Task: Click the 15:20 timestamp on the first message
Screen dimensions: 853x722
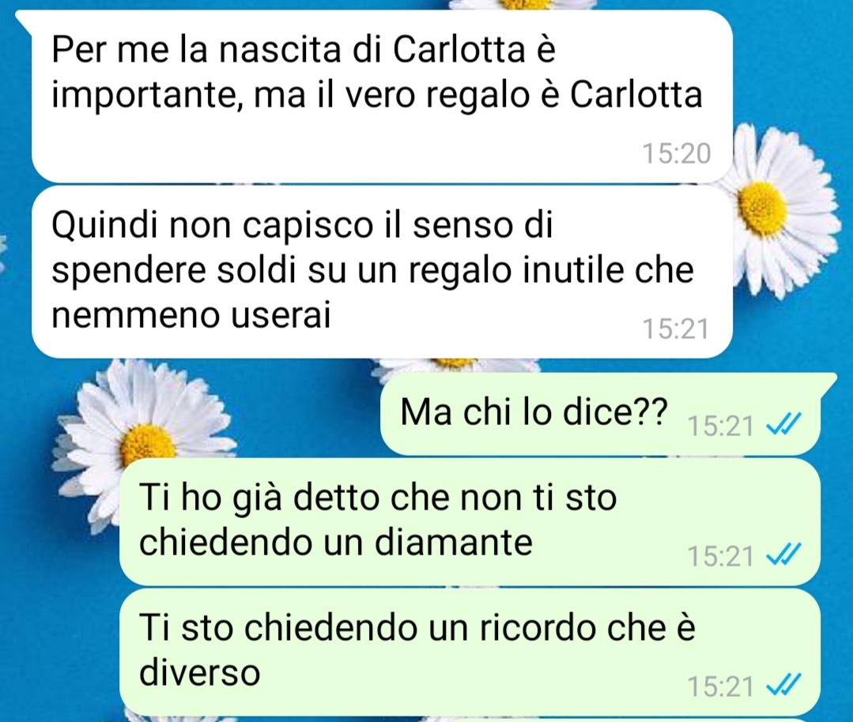Action: pyautogui.click(x=676, y=154)
